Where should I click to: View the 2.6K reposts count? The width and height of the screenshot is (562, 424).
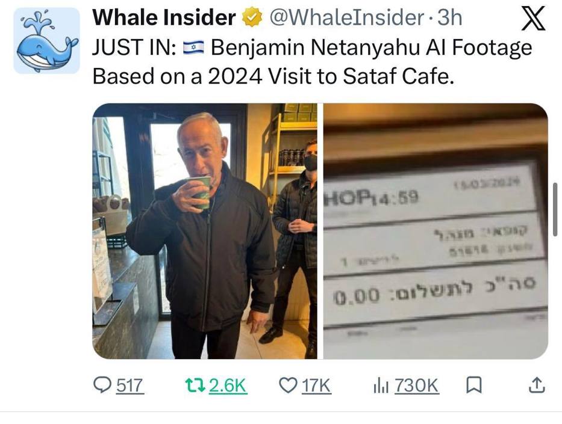tap(228, 386)
